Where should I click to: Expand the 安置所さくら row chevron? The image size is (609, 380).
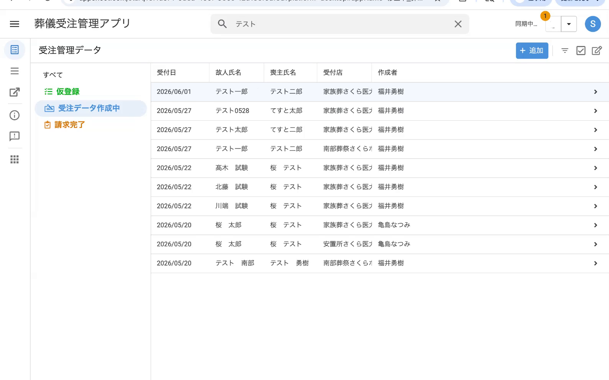point(596,244)
